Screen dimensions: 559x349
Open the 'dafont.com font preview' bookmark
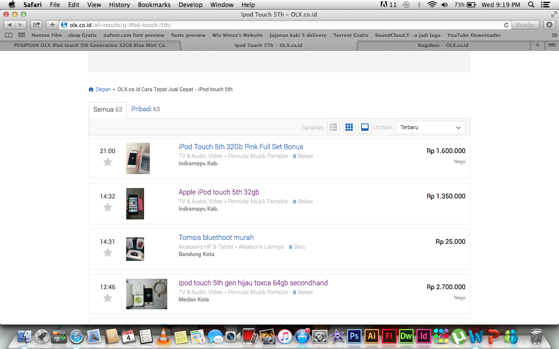[x=134, y=35]
